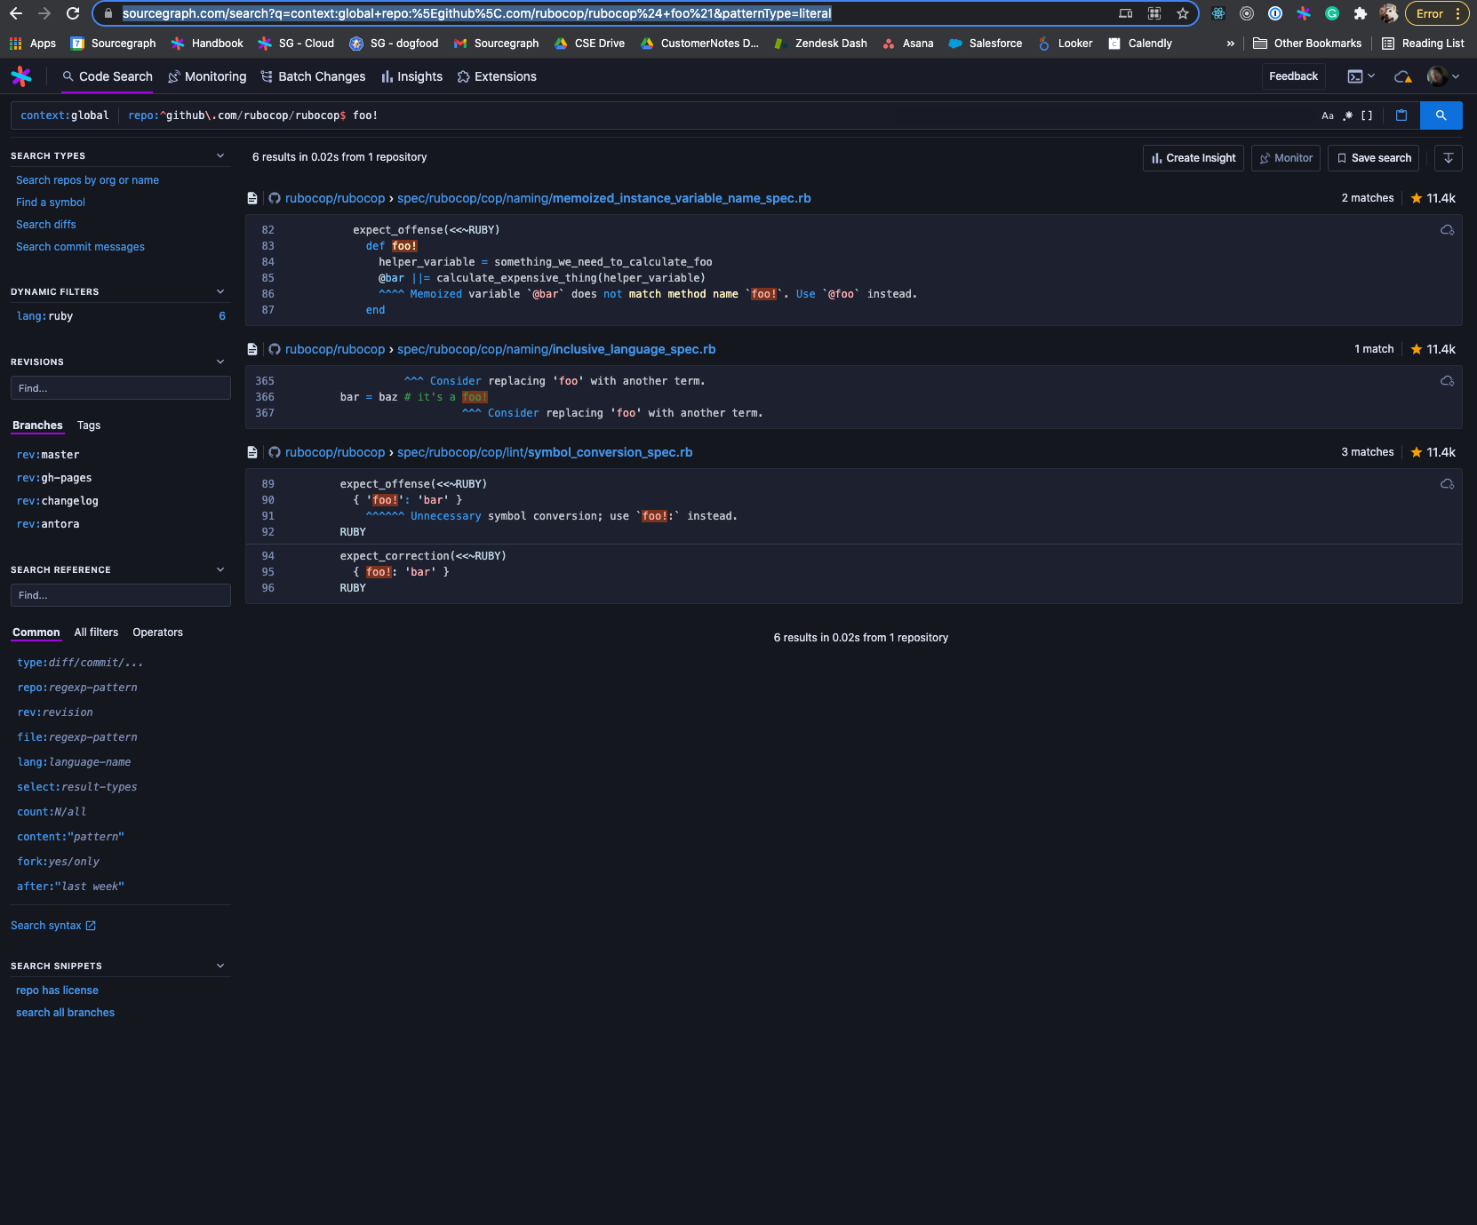Open Search syntax external link
Screen dimensions: 1477x1225
(x=53, y=926)
